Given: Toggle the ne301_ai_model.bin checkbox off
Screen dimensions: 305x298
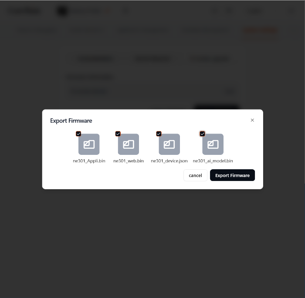Looking at the screenshot, I should tap(202, 134).
